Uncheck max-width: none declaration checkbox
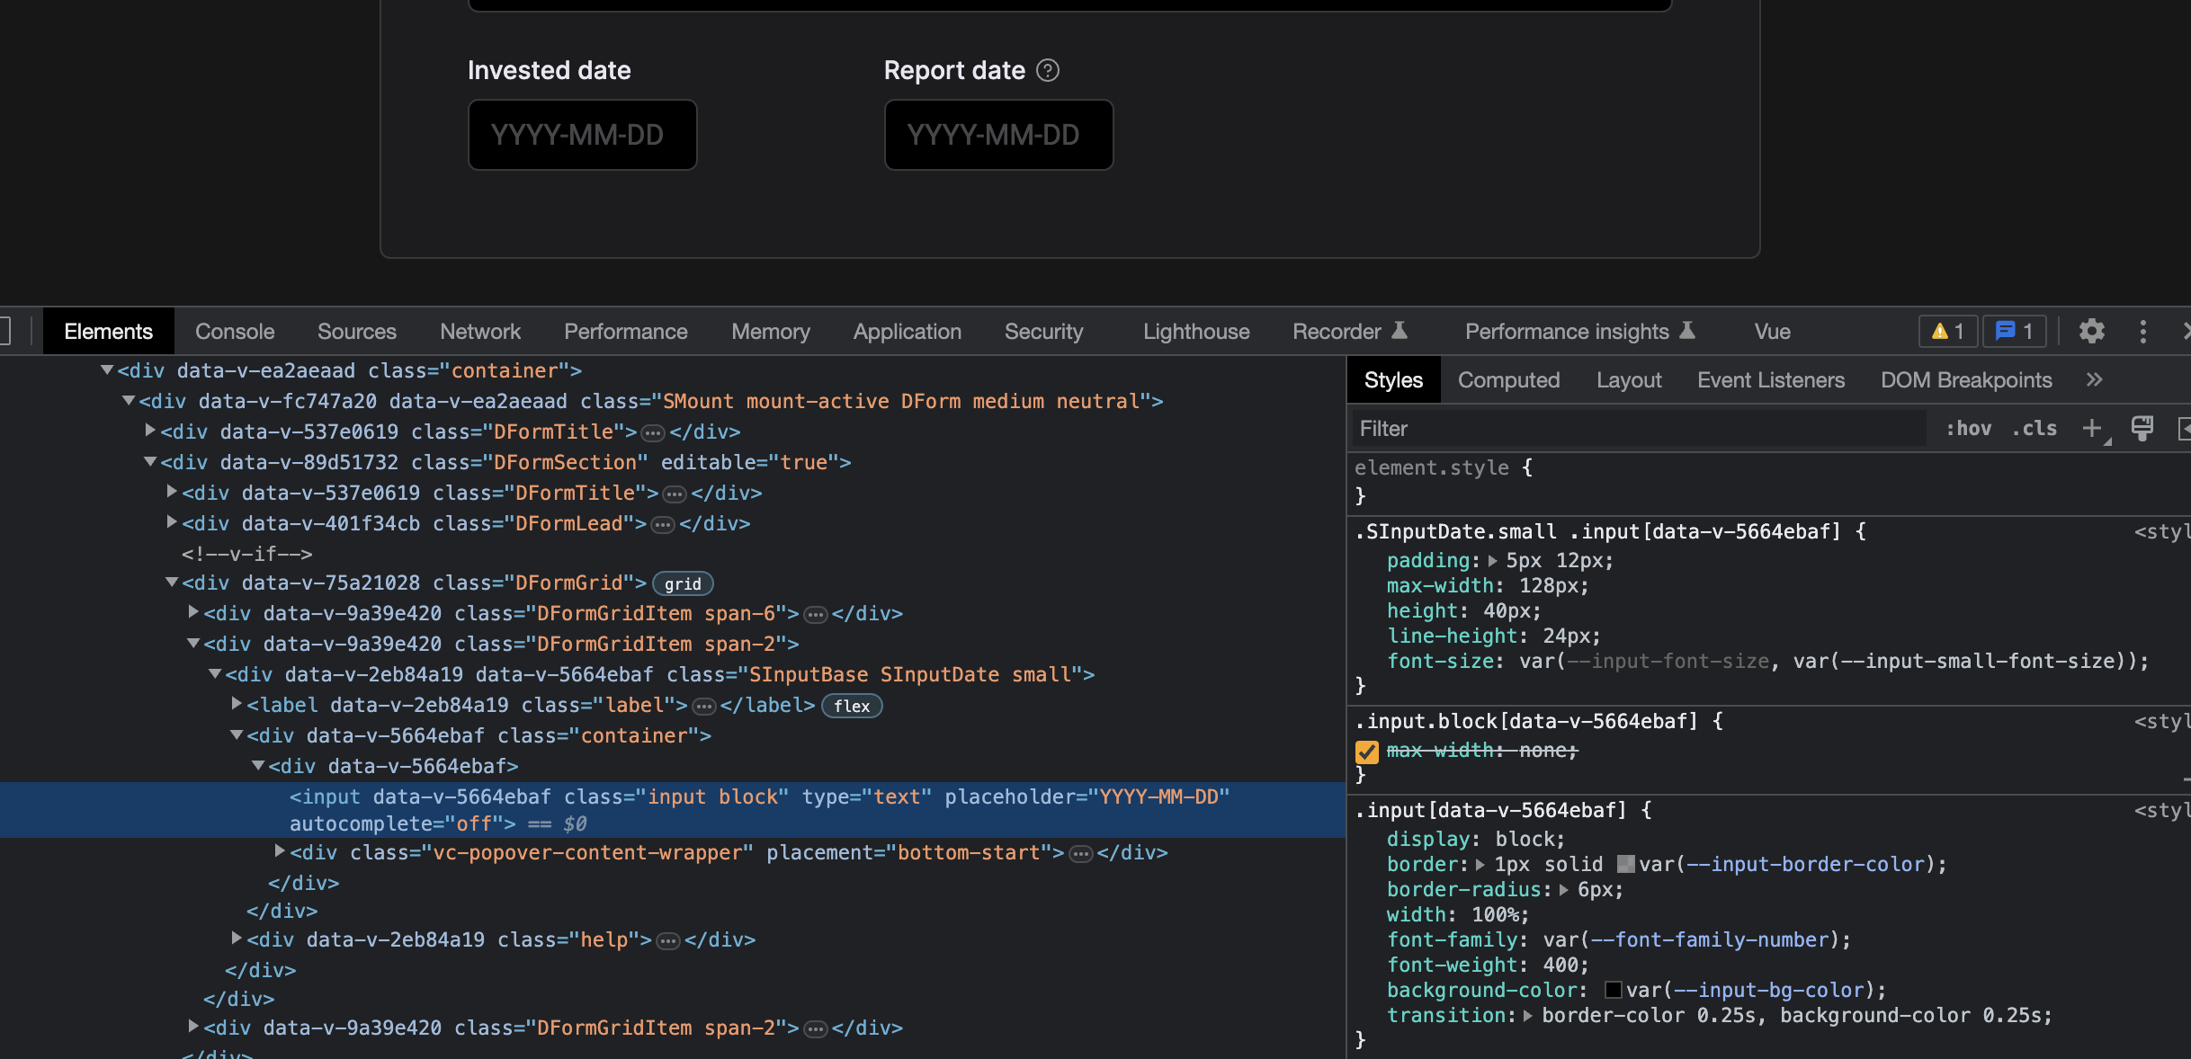 [x=1367, y=752]
